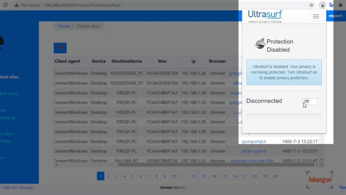Jump to page 20 in pagination
This screenshot has height=195, width=346.
(275, 176)
